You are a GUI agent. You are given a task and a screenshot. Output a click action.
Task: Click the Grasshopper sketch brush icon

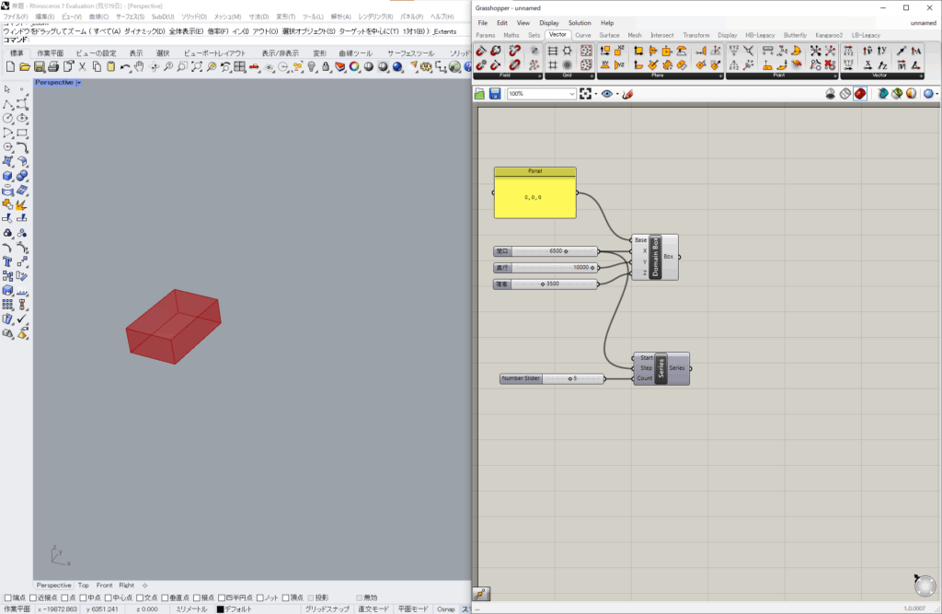coord(627,94)
